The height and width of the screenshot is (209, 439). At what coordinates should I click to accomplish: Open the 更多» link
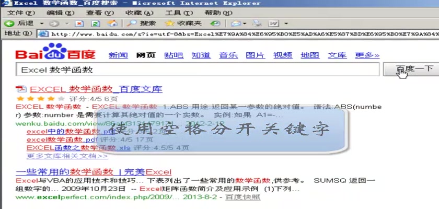point(367,55)
